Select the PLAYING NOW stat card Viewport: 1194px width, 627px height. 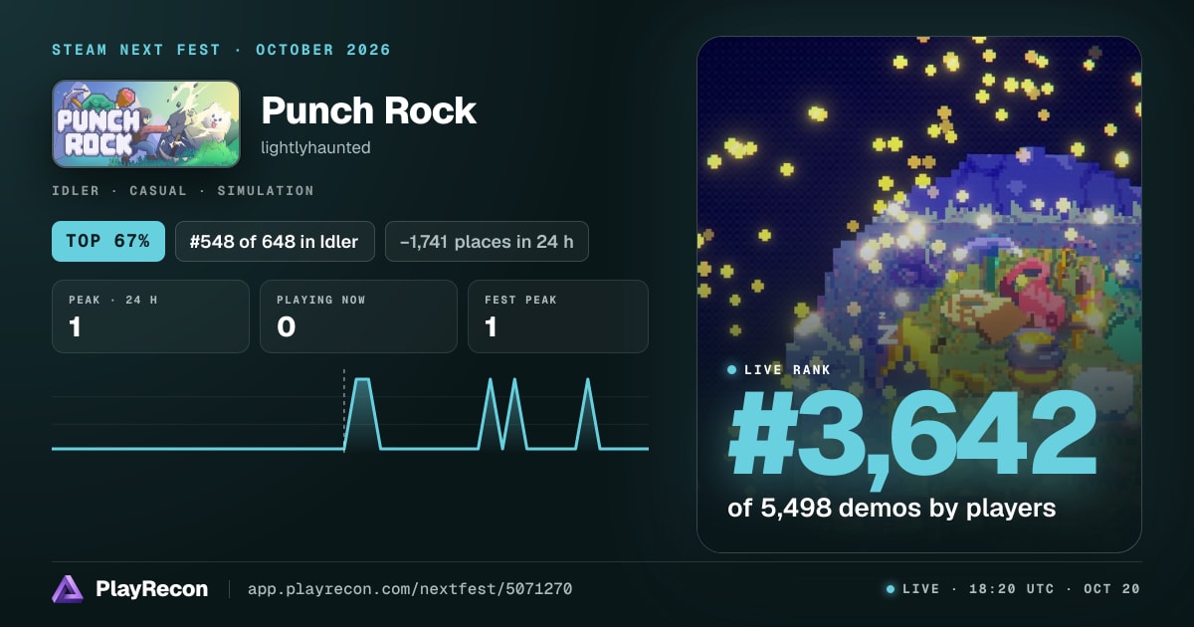(358, 316)
